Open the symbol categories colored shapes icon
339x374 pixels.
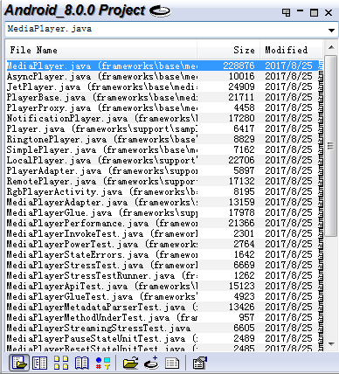click(103, 363)
